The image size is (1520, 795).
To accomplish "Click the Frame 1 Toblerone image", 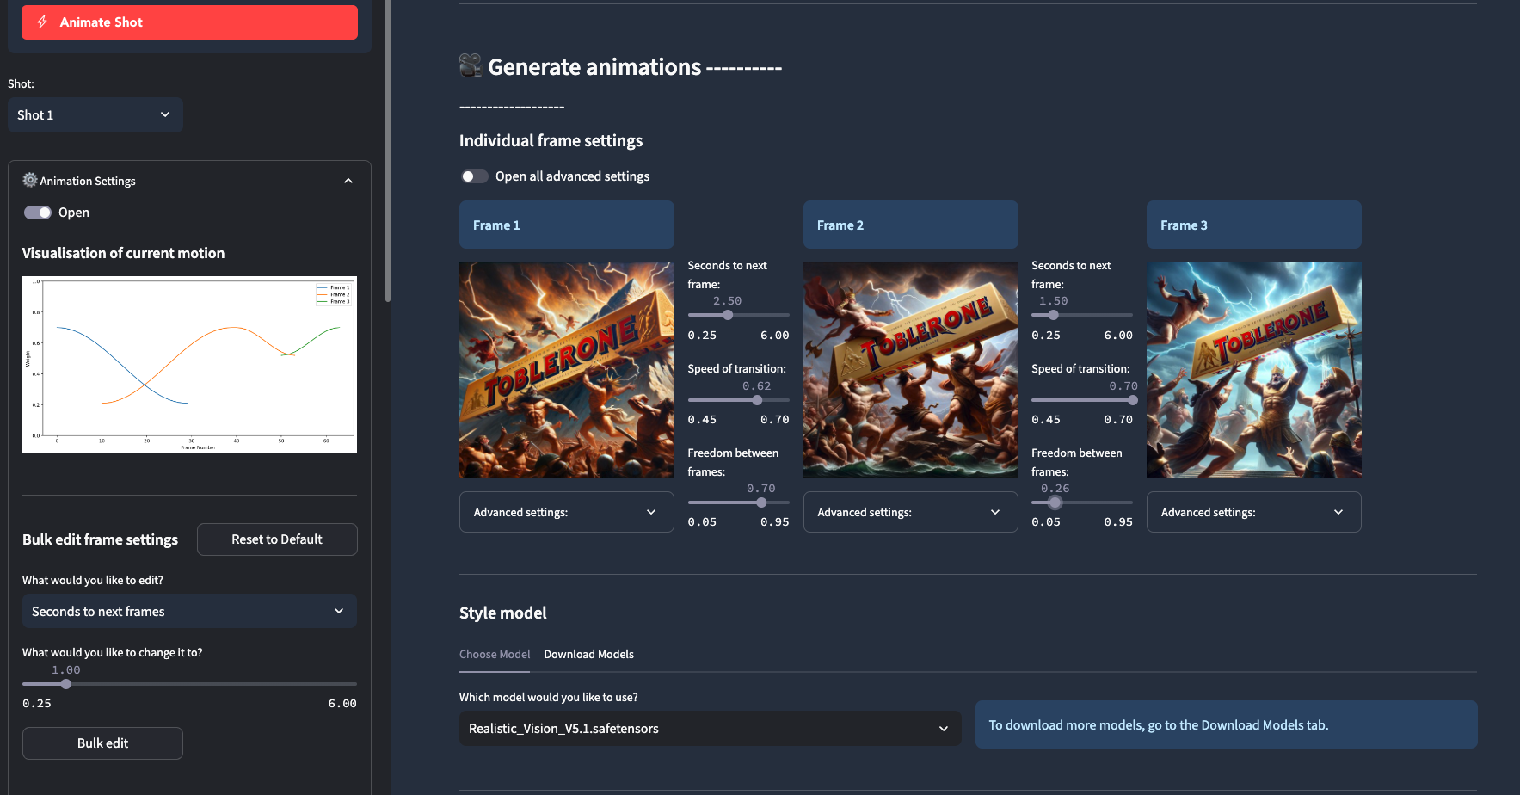I will pos(567,370).
